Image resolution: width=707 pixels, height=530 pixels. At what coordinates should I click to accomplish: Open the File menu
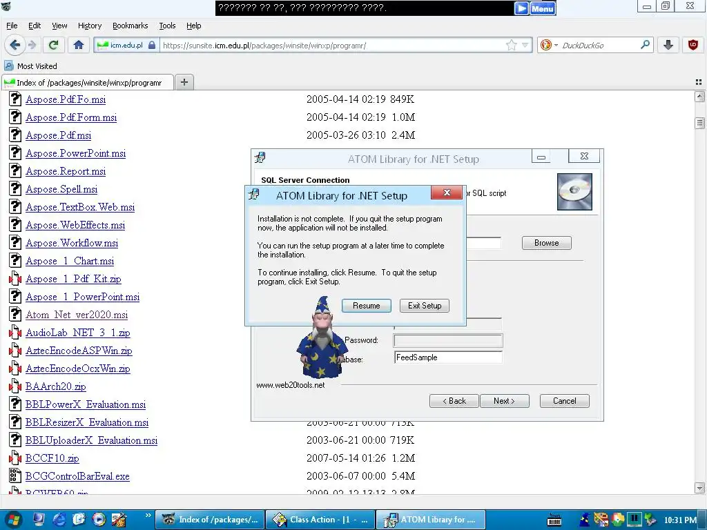point(12,26)
